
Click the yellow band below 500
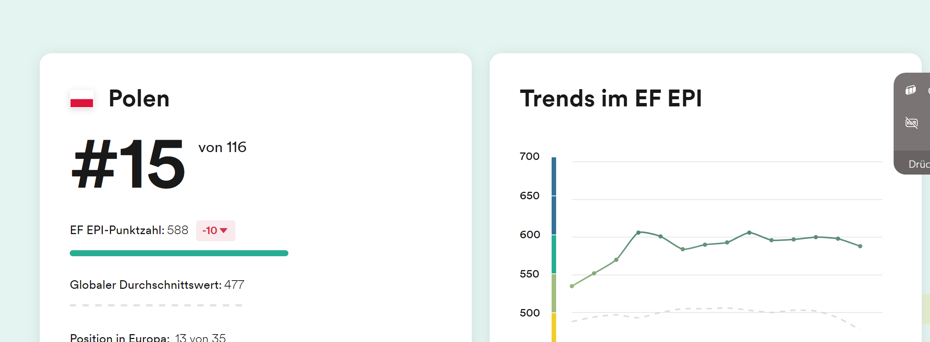[x=554, y=327]
